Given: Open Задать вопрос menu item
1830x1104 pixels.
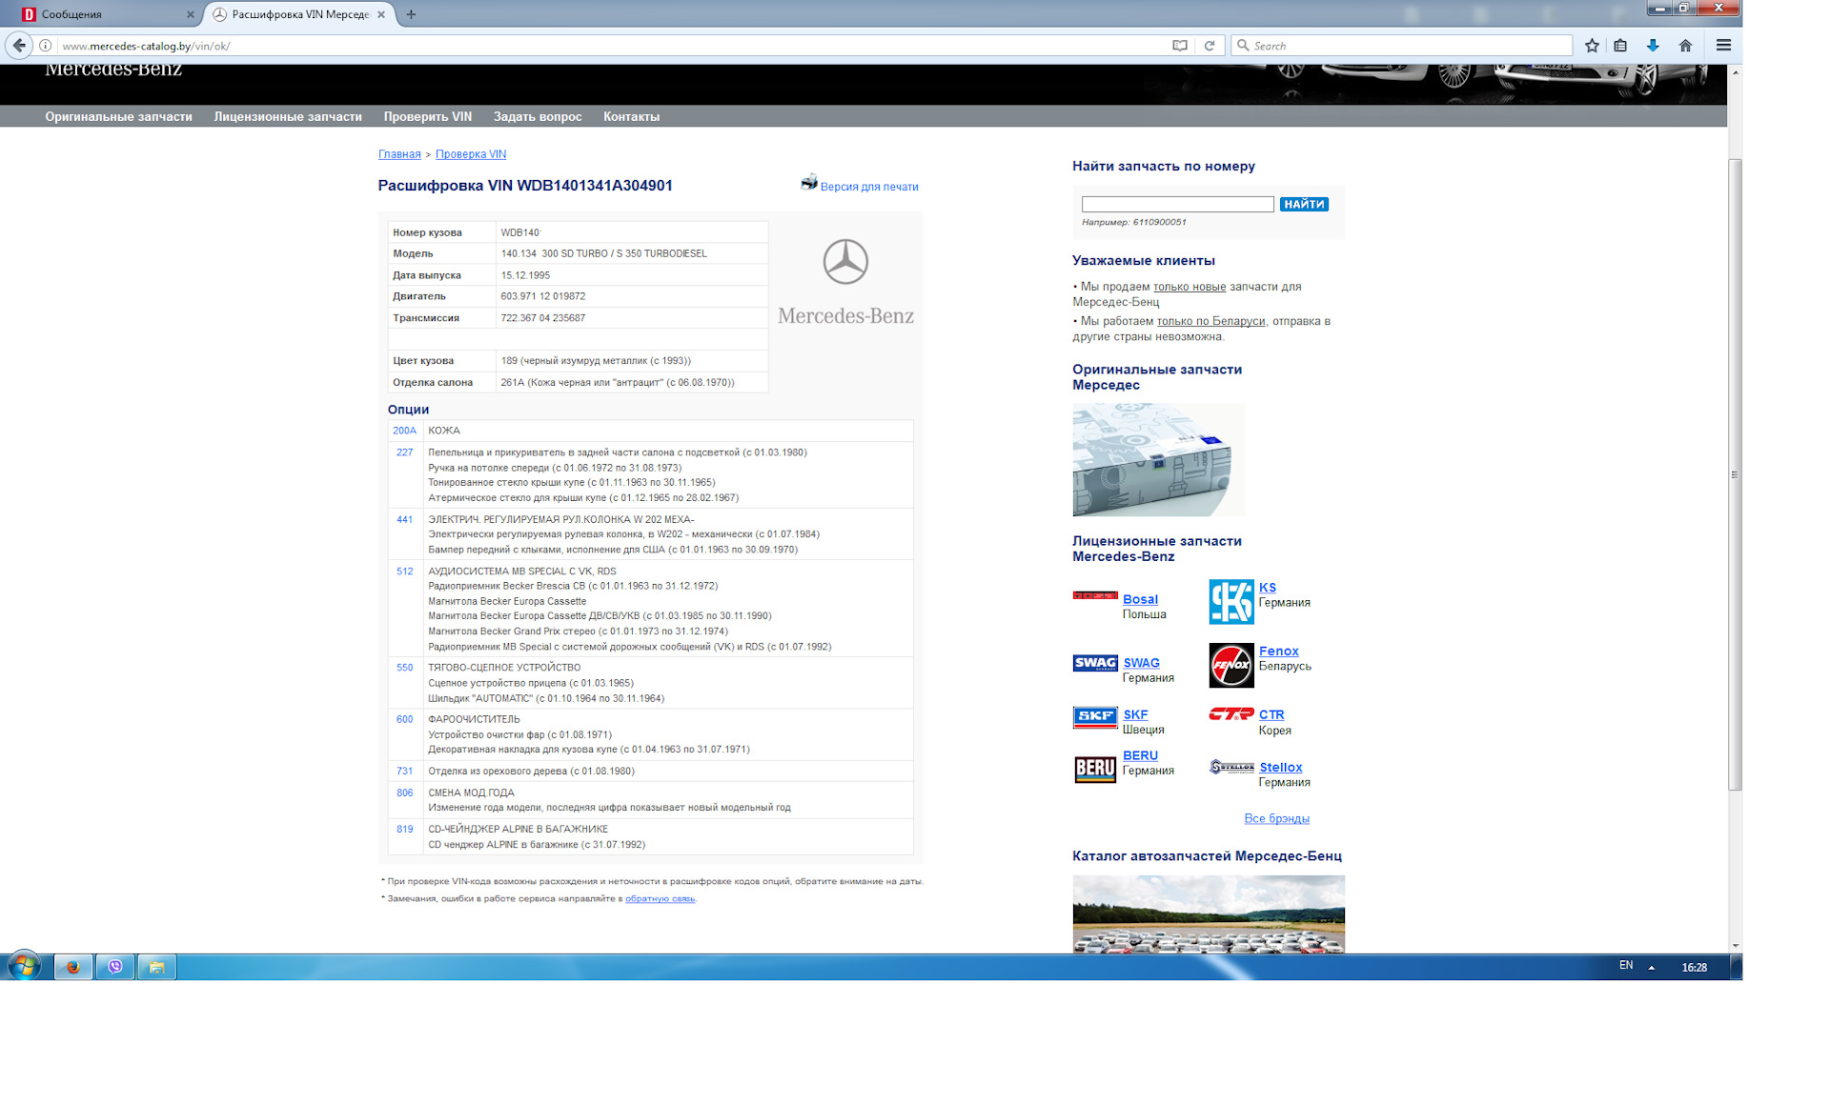Looking at the screenshot, I should (x=538, y=116).
